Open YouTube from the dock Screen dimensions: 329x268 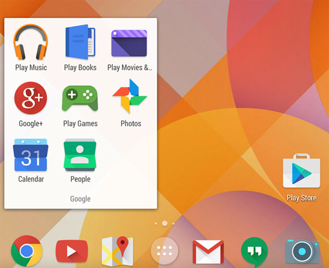pos(72,251)
